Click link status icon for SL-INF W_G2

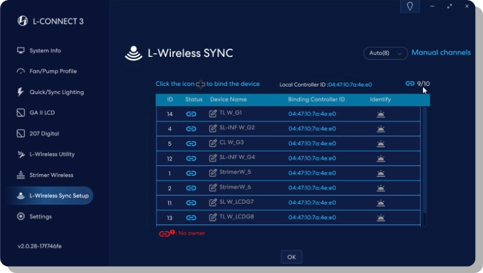point(191,129)
